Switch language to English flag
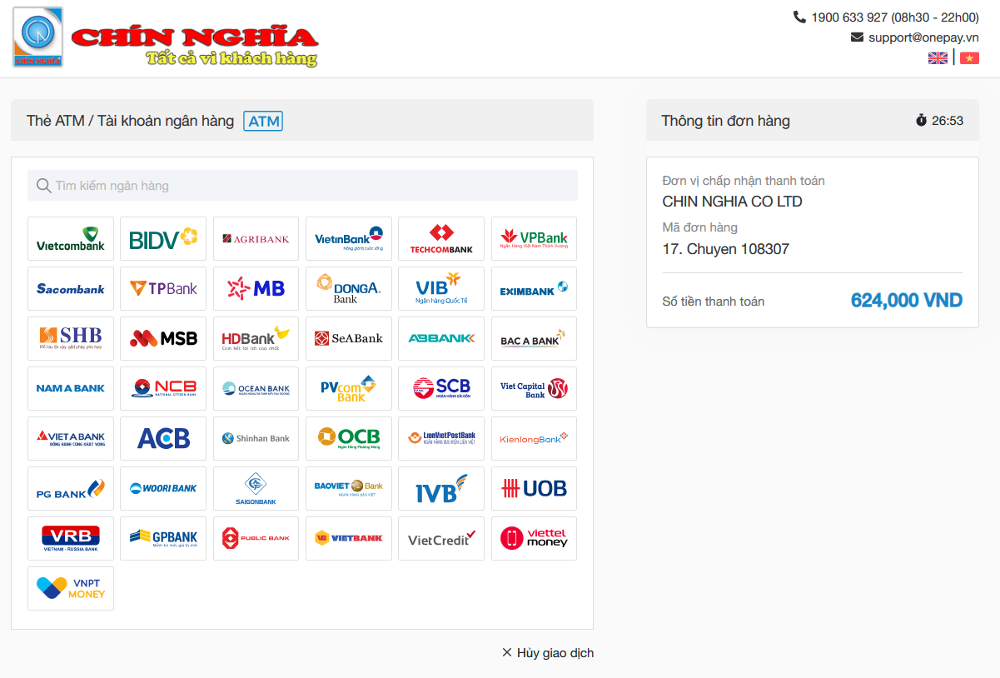Viewport: 1000px width, 678px height. [938, 57]
